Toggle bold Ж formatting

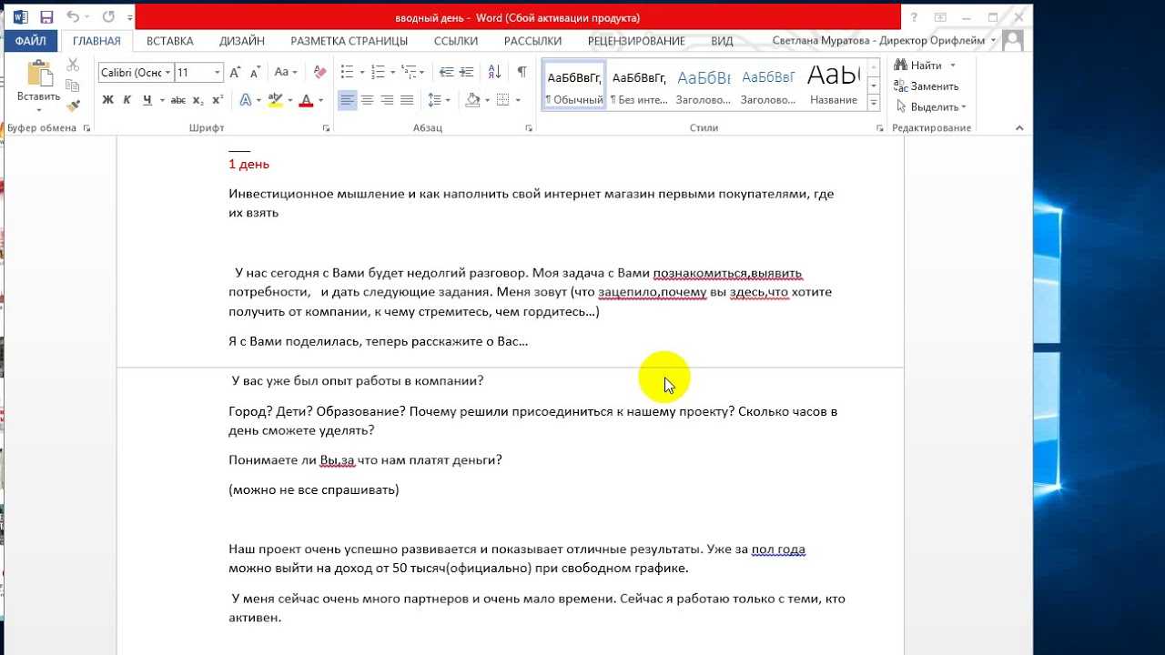[x=107, y=100]
